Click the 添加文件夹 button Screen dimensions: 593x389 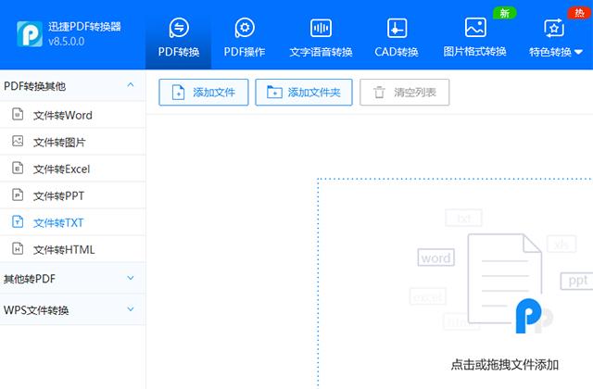[x=304, y=93]
